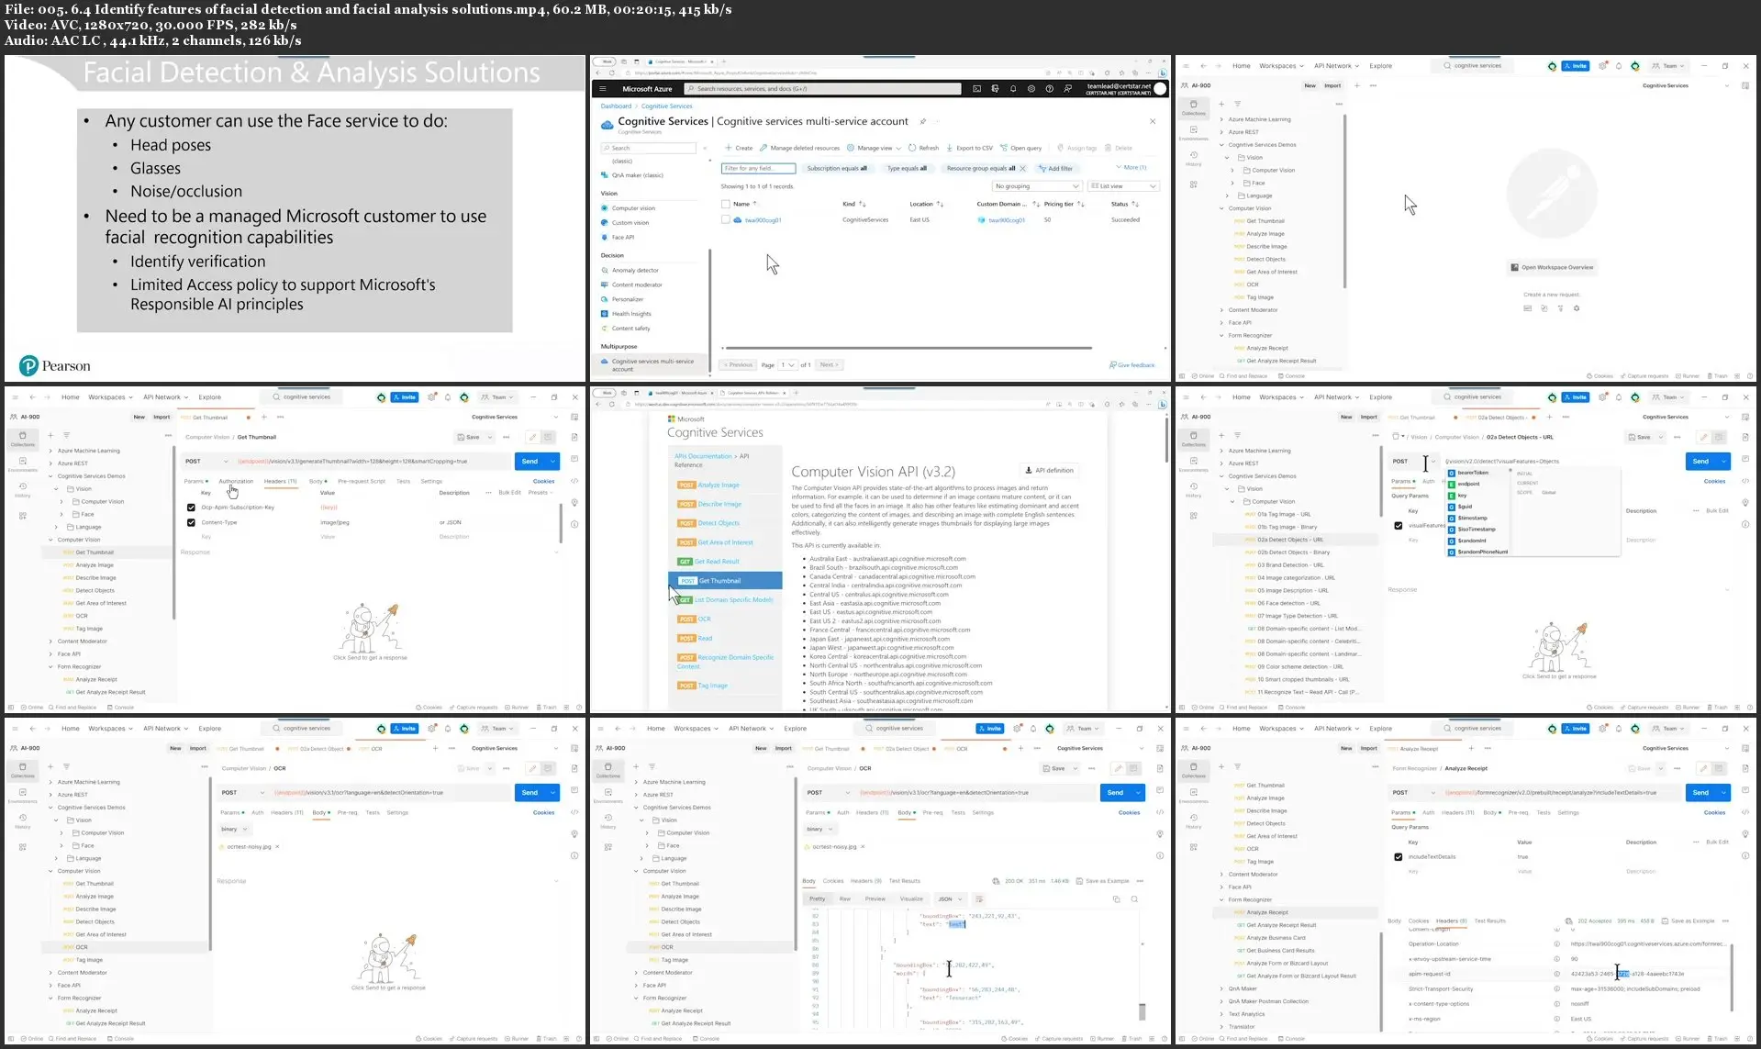Screen dimensions: 1761x1049
Task: Open the Azure portal hamburger menu
Action: click(603, 89)
